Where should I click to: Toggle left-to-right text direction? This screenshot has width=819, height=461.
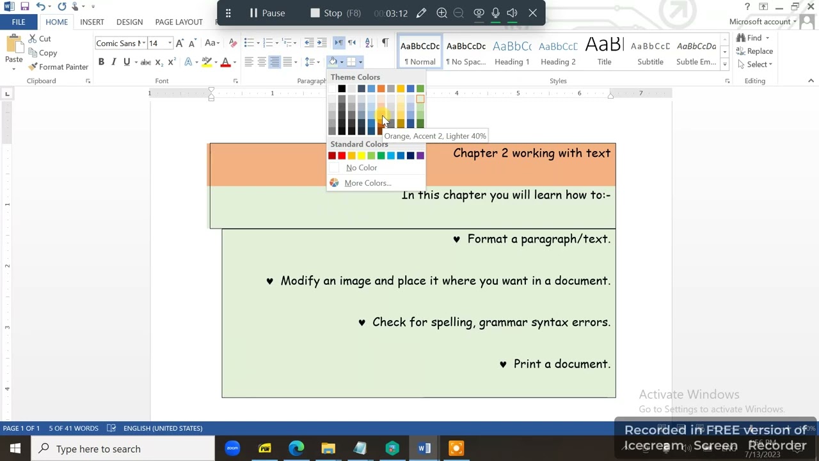pos(339,43)
